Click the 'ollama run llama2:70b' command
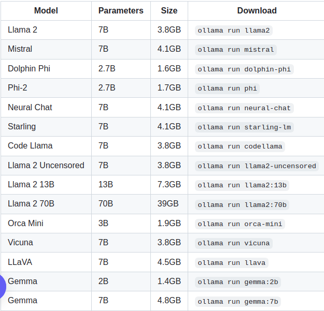This screenshot has width=324, height=311. (x=242, y=205)
